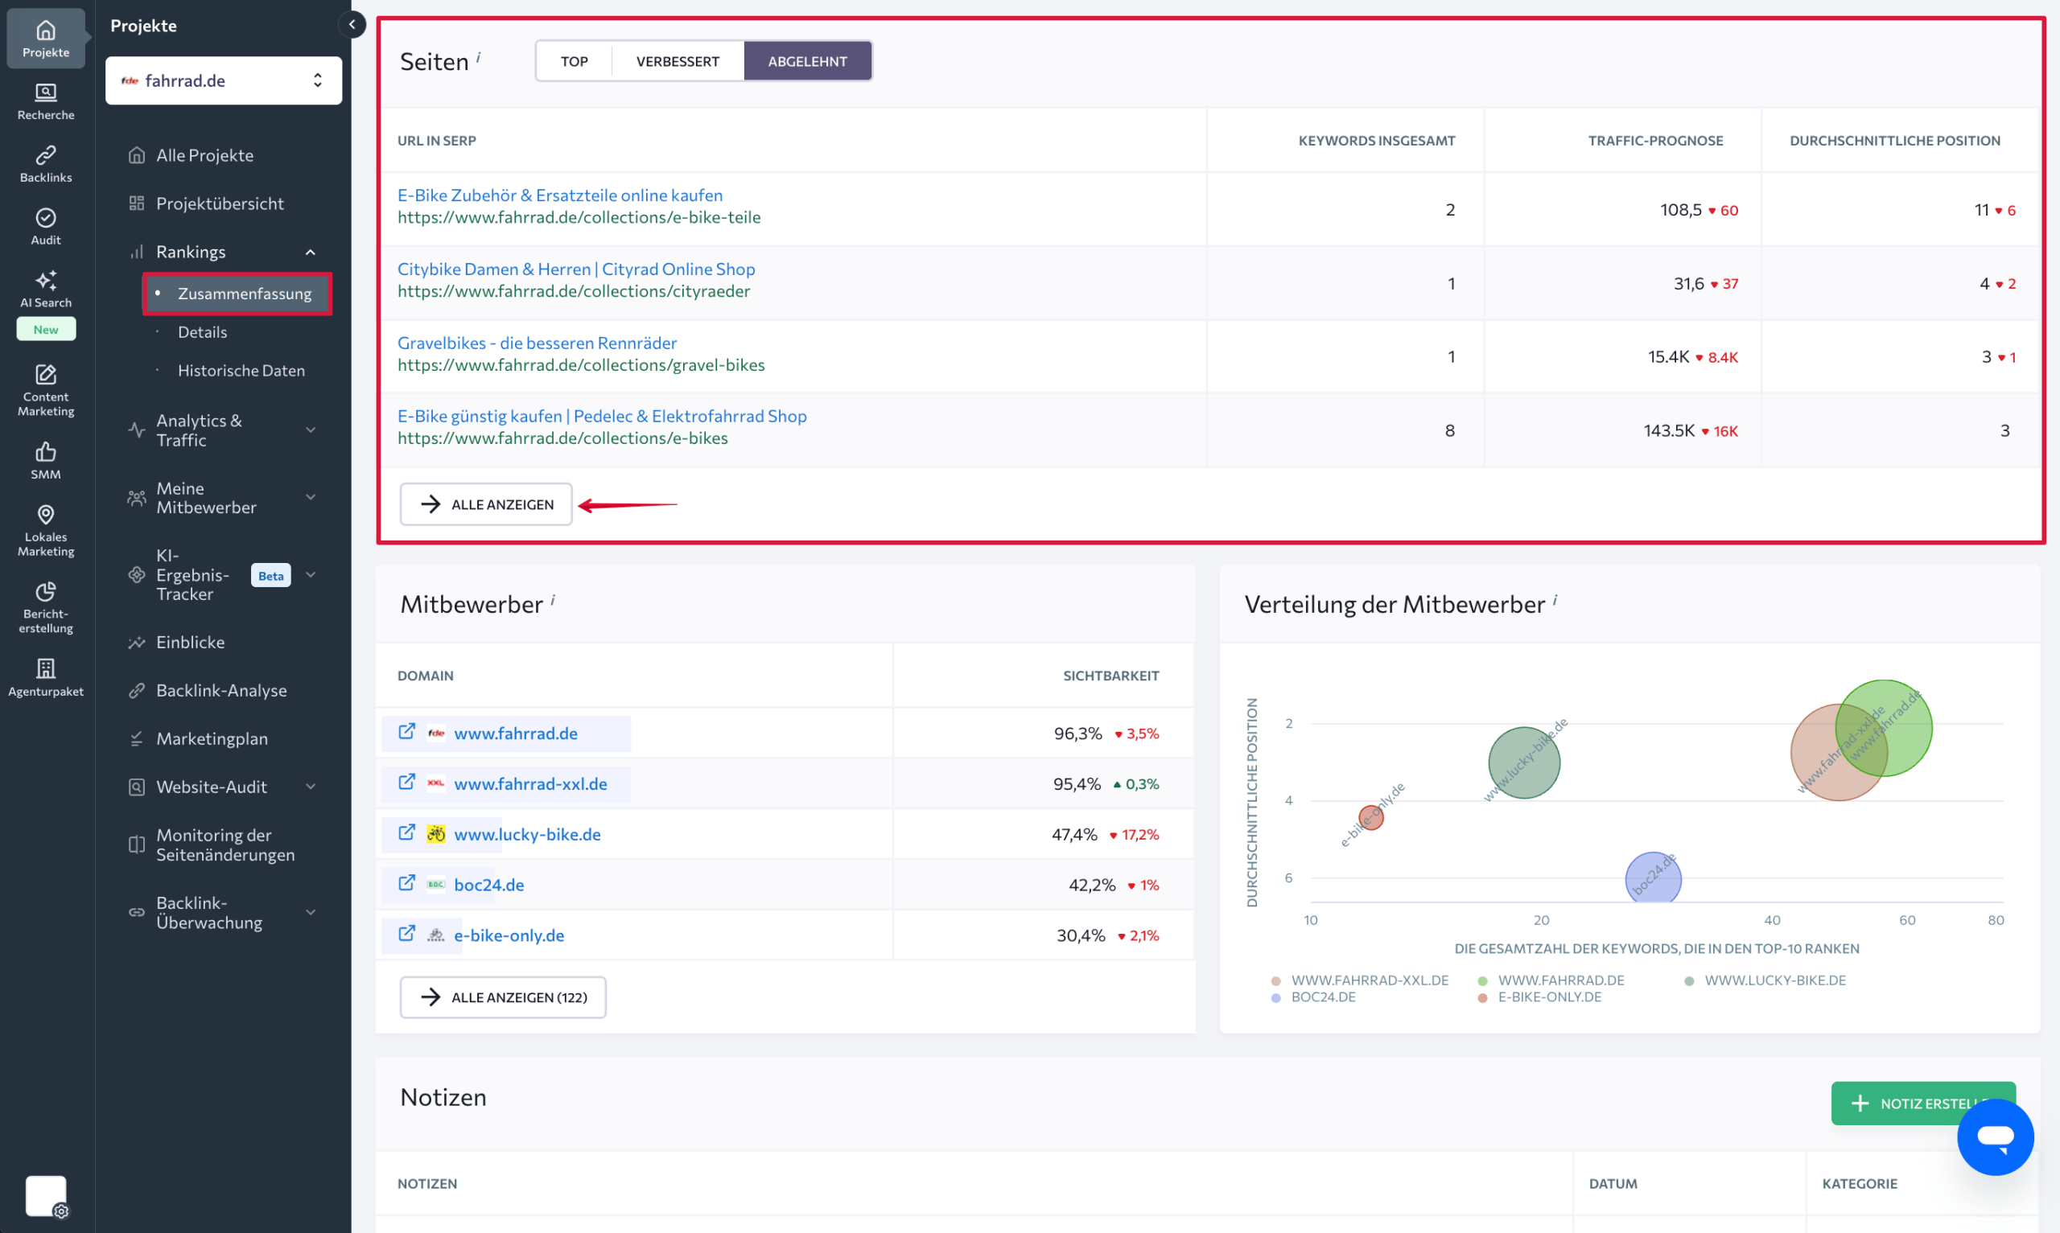Open e-bike-only.de external link icon
The image size is (2060, 1233).
[x=406, y=934]
